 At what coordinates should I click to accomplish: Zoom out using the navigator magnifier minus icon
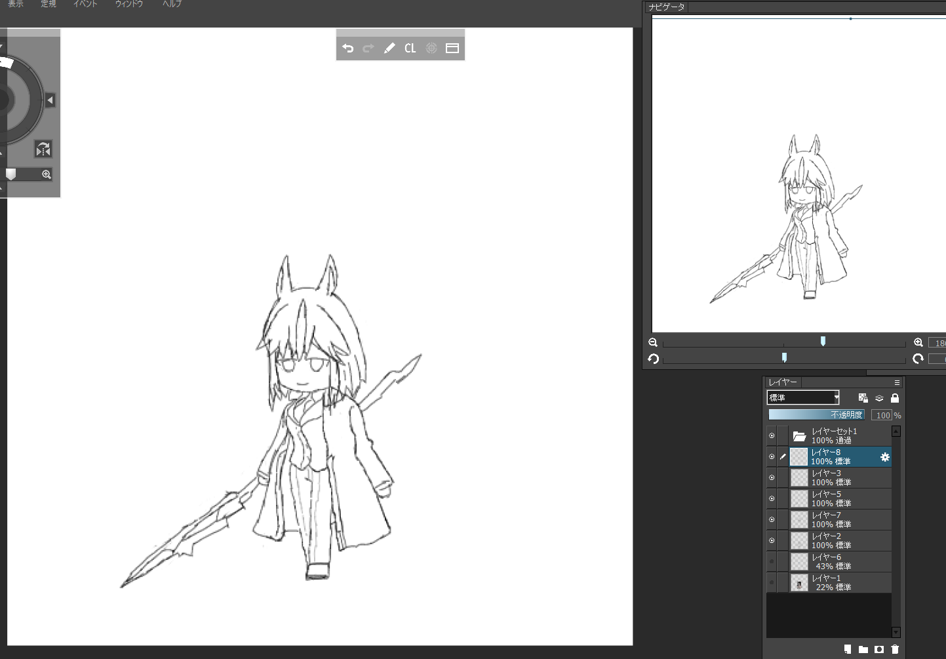653,342
